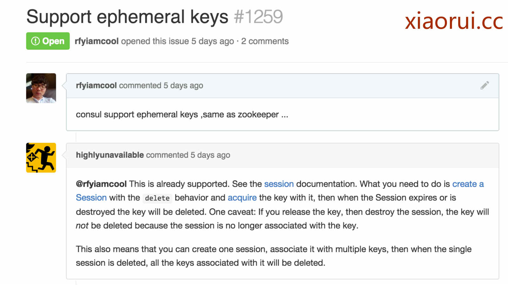Click the "2 comments" count
Viewport: 508px width, 285px height.
click(x=265, y=41)
